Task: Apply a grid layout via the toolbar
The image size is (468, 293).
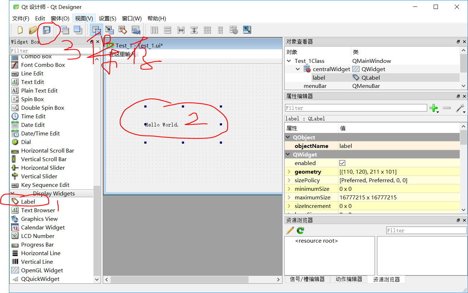Action: 207,30
